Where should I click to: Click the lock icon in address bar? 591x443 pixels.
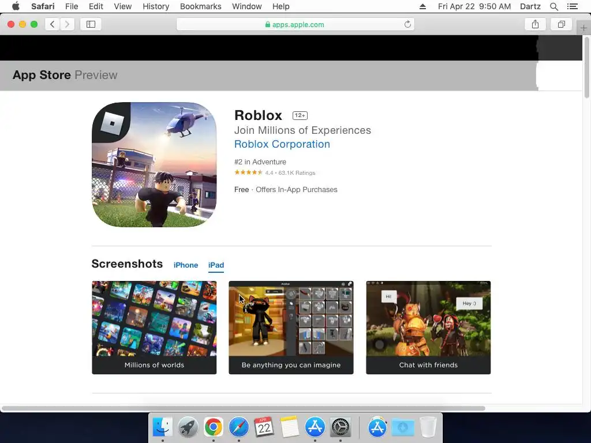[x=268, y=24]
